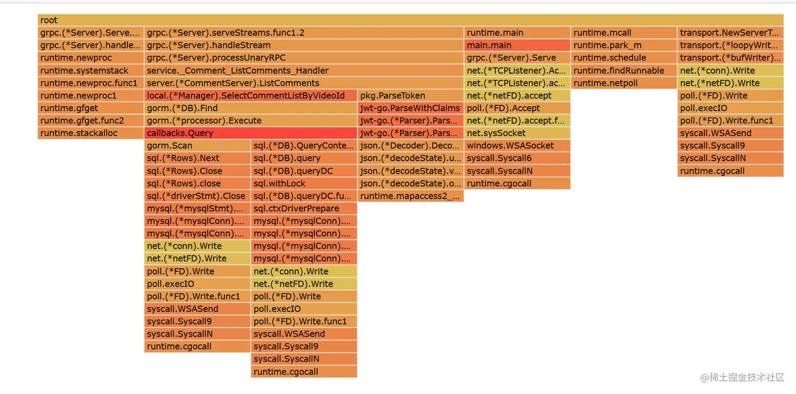Image resolution: width=796 pixels, height=394 pixels.
Task: Click the pkg.ParseToken frame
Action: point(411,96)
